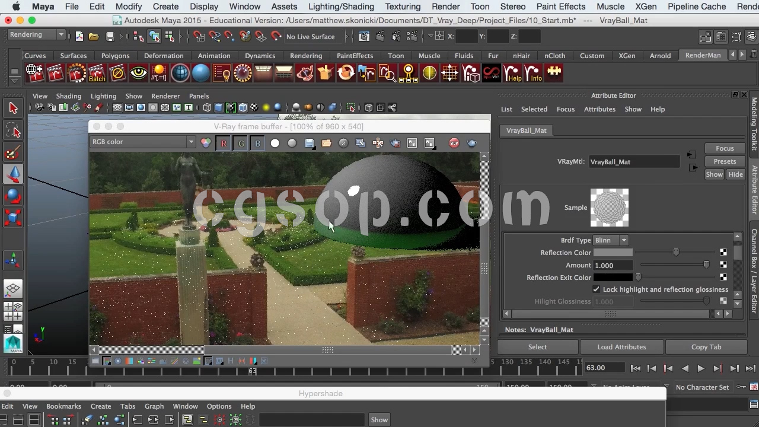The image size is (759, 427).
Task: Click the wireframe globe shelf icon
Action: point(180,74)
